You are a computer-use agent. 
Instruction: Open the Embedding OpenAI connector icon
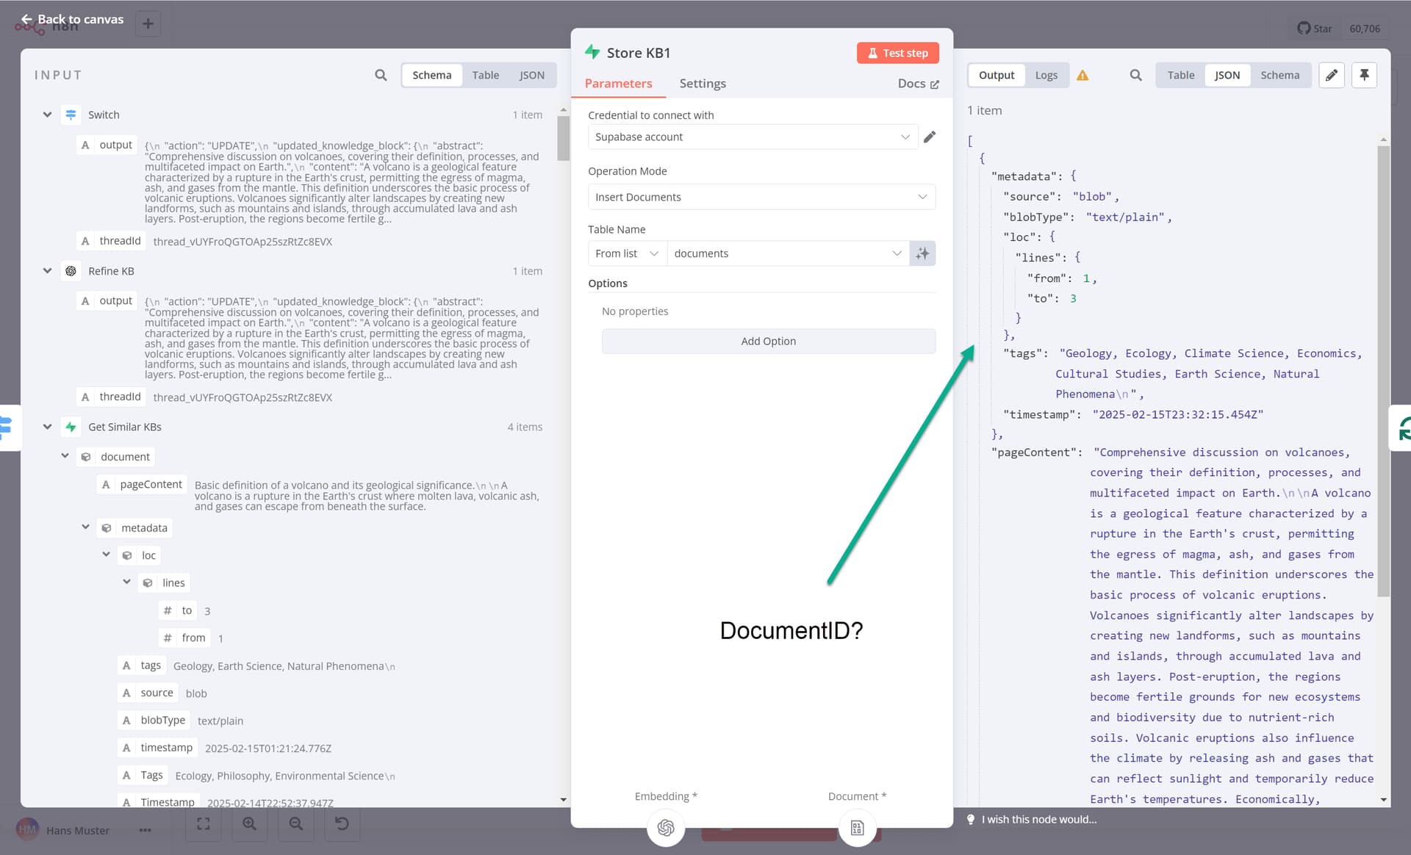point(666,828)
